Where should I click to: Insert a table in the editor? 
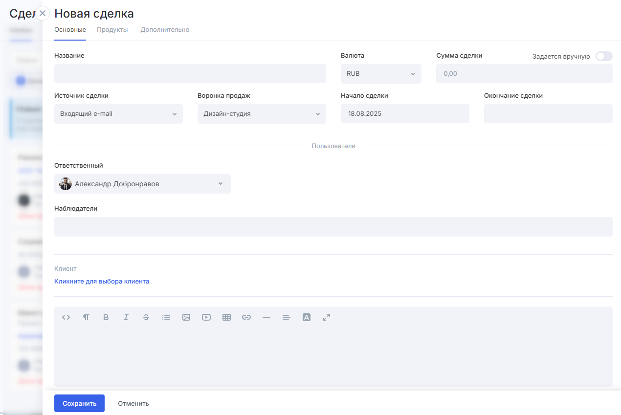coord(226,317)
